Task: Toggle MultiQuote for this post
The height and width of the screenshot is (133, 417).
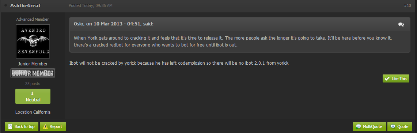Action: coord(369,126)
